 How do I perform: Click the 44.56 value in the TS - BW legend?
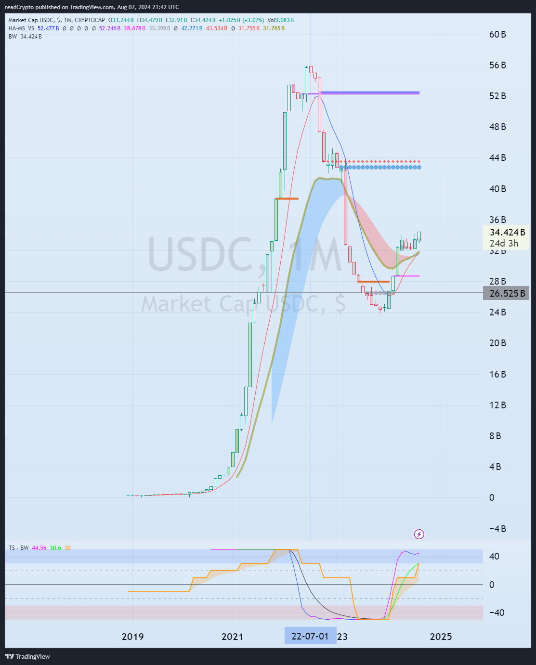click(x=39, y=548)
